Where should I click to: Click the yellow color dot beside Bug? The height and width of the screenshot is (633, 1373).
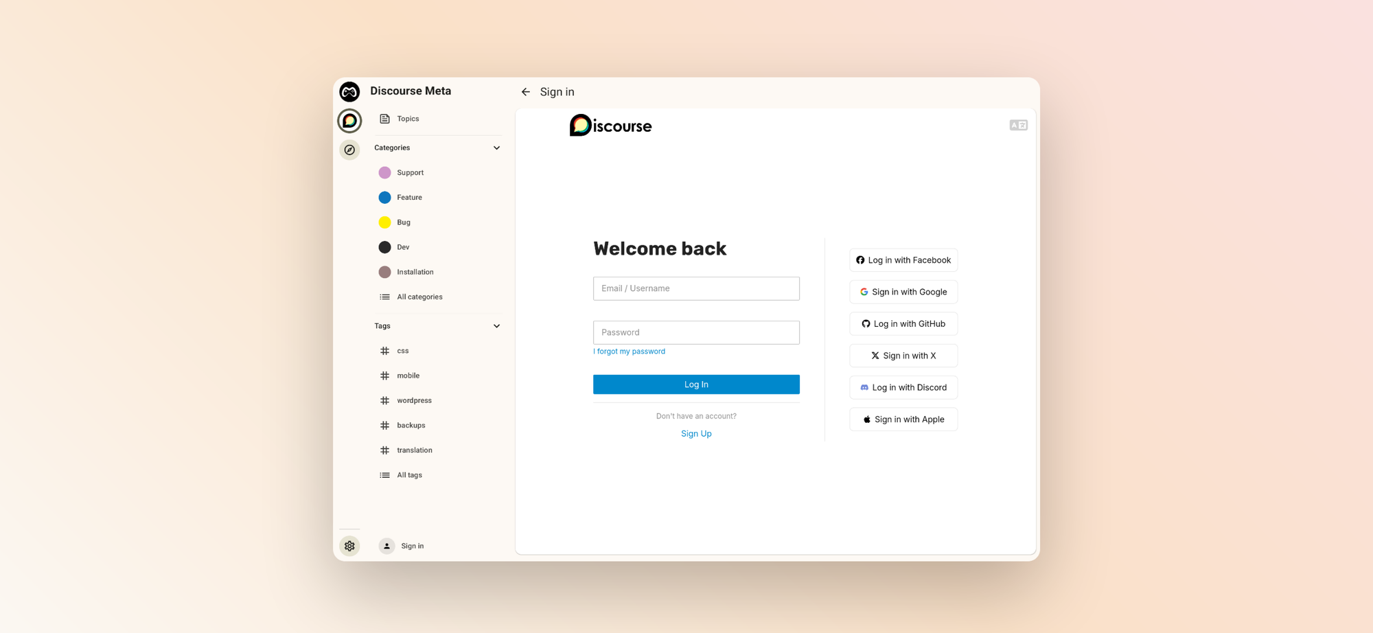click(385, 222)
